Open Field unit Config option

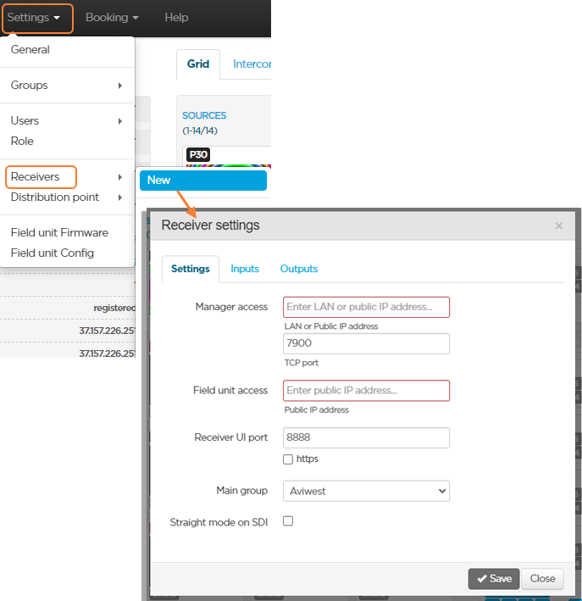[53, 253]
